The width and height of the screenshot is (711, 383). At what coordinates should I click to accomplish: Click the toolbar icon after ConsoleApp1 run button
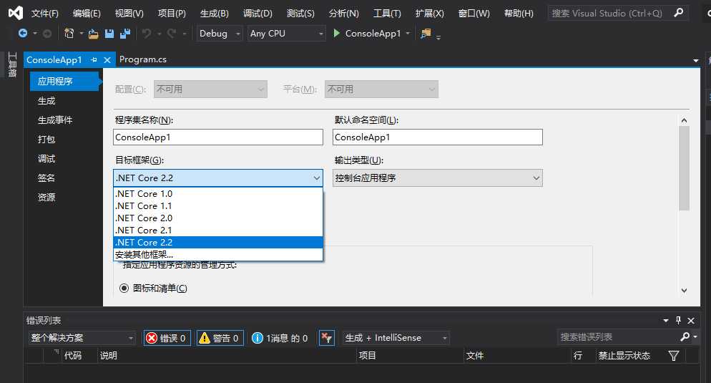coord(426,33)
